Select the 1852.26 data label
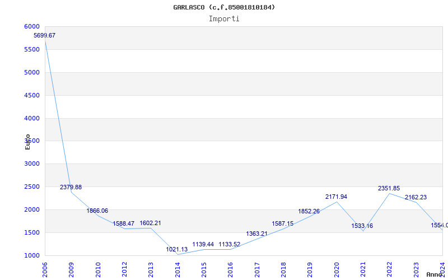 pyautogui.click(x=309, y=212)
